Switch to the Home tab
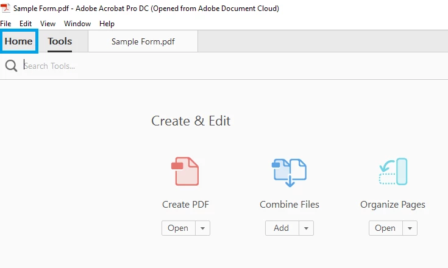The width and height of the screenshot is (448, 268). (19, 41)
